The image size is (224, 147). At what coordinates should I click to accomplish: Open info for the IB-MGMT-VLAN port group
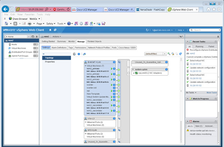point(114,62)
